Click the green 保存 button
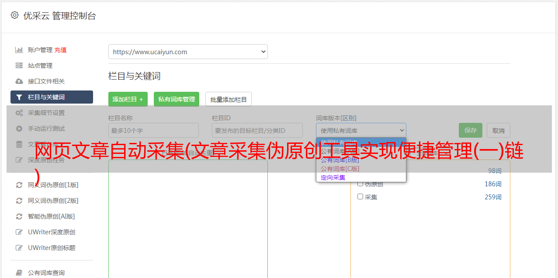The width and height of the screenshot is (558, 278). pos(471,130)
